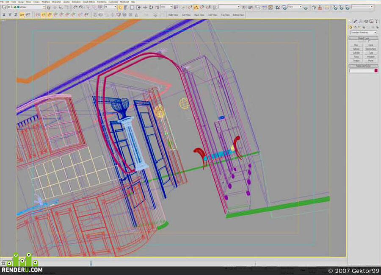Image resolution: width=381 pixels, height=275 pixels.
Task: Activate the Select Object arrow tool
Action: [x=120, y=8]
